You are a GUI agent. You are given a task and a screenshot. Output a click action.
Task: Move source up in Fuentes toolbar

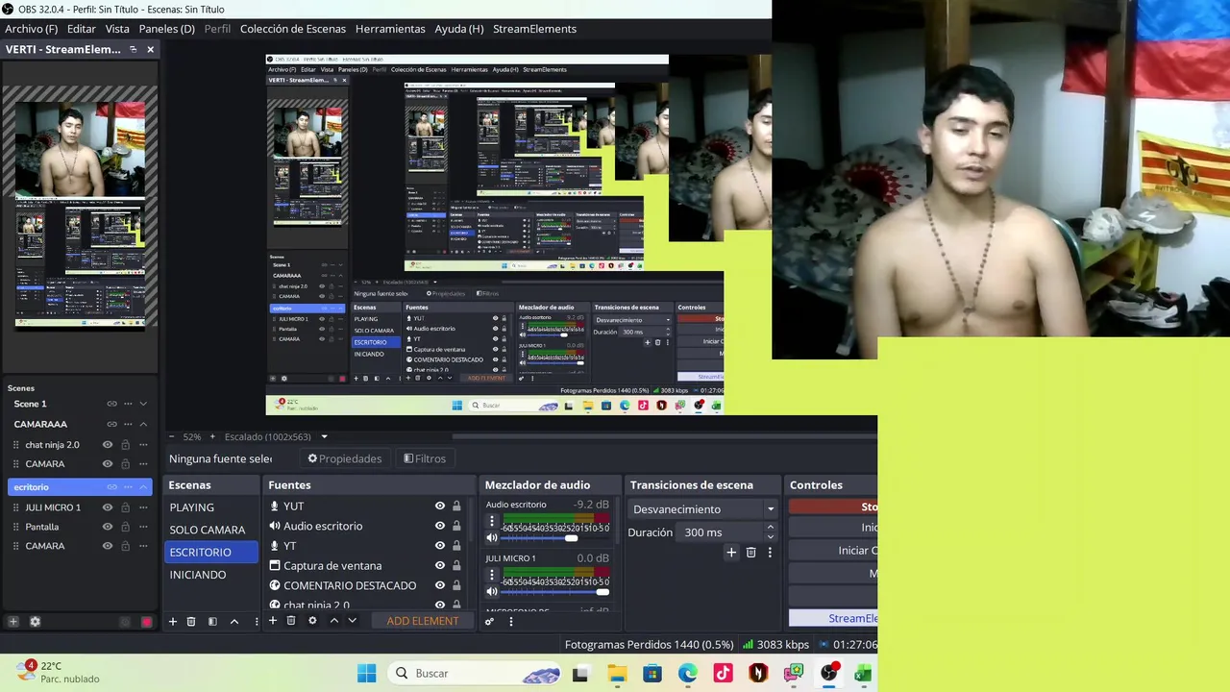pyautogui.click(x=333, y=621)
